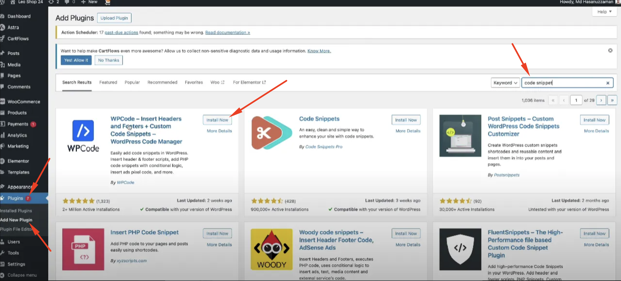Go to the next page of results

601,100
